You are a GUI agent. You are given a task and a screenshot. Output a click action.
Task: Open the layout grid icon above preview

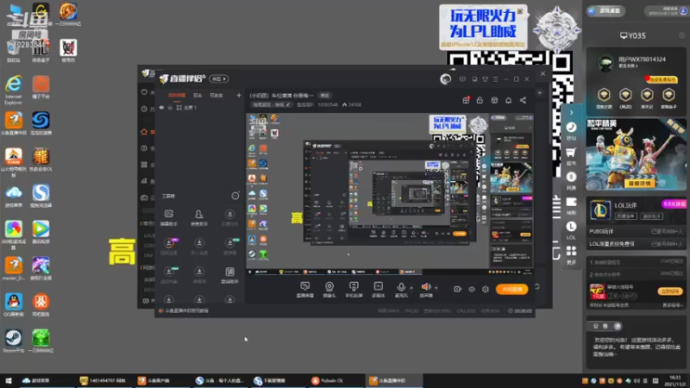pos(494,100)
